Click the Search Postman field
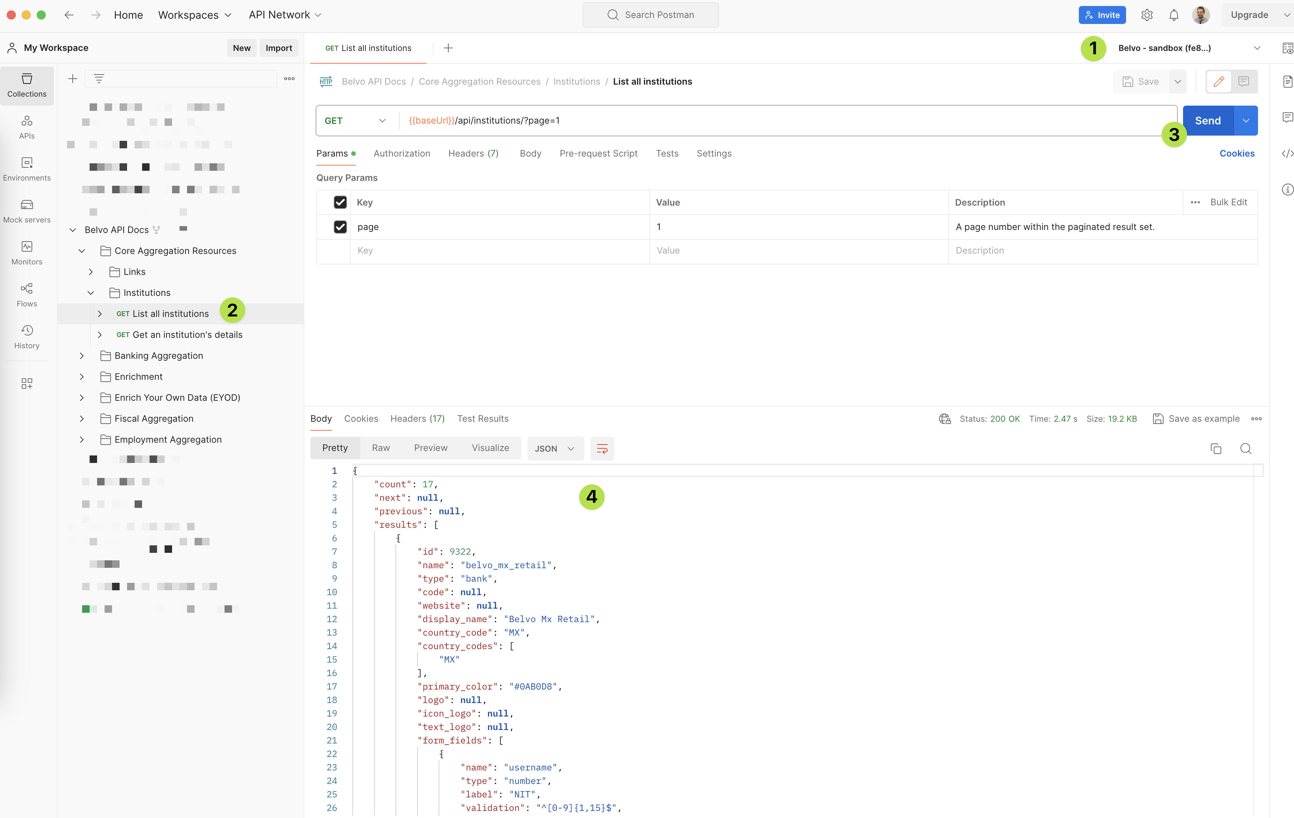Screen dimensions: 1294x818 click(x=650, y=15)
